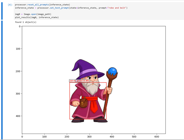The height and width of the screenshot is (140, 184).
Task: Click the x-axis tick label 300
Action: pos(89,137)
